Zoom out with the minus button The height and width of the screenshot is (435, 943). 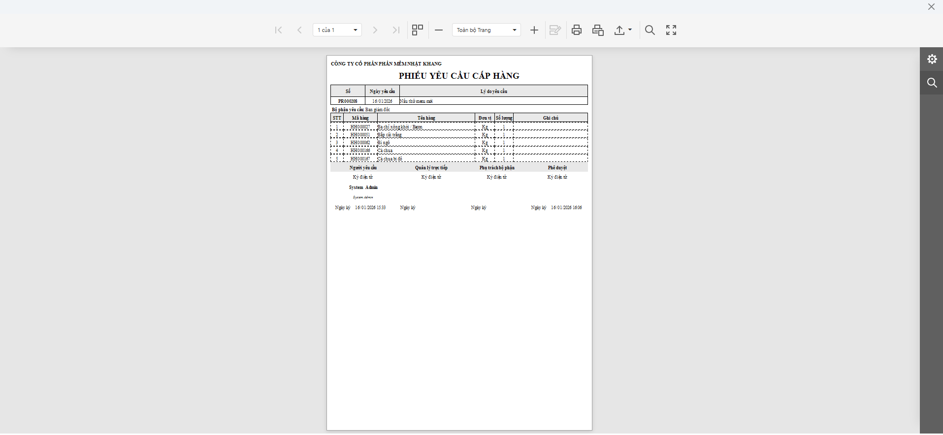pos(439,30)
